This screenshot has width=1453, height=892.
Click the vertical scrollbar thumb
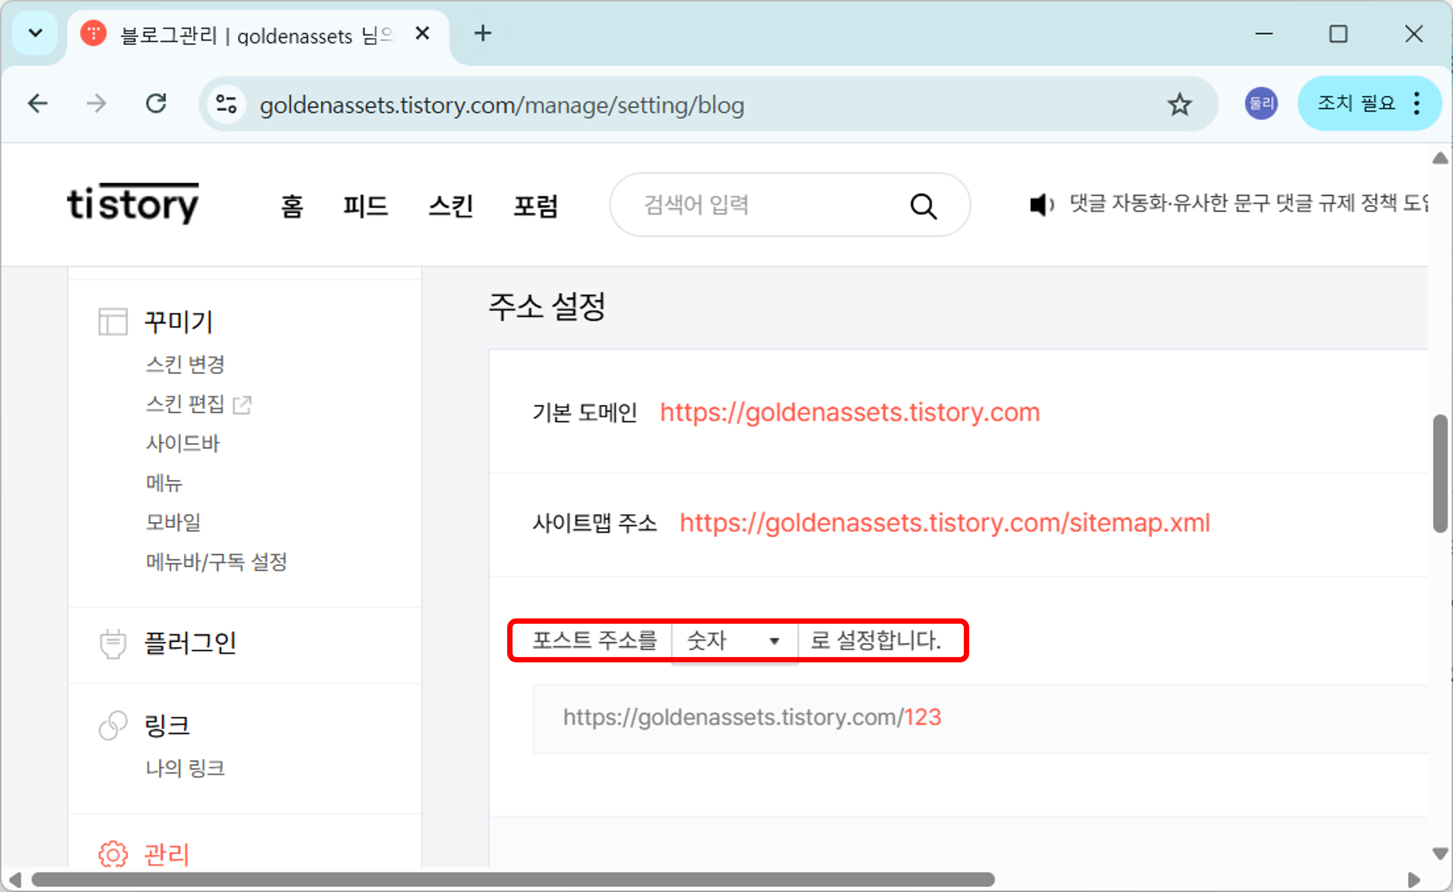coord(1440,473)
